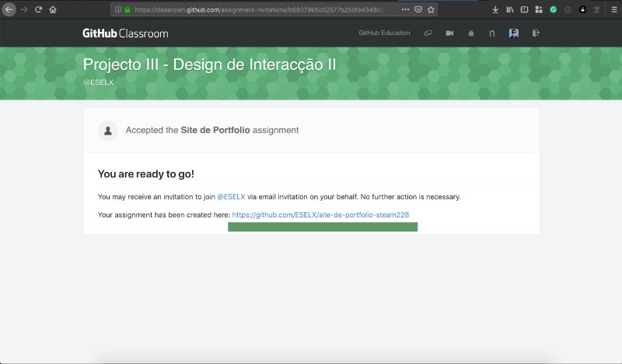Open the page actions three-dot menu
This screenshot has height=364, width=622.
[x=405, y=9]
